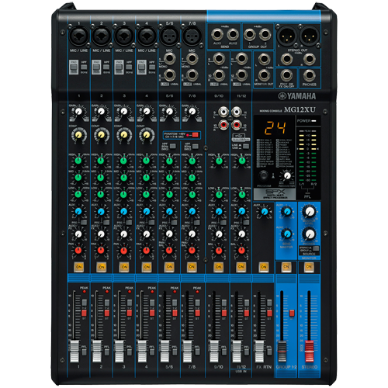This screenshot has width=388, height=388.
Task: Engage the PAD switch on channel 1
Action: click(x=74, y=68)
